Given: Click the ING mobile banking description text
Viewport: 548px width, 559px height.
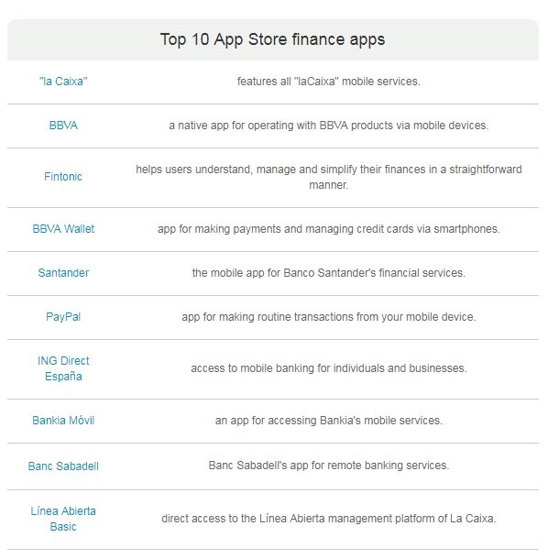Looking at the screenshot, I should [x=329, y=367].
